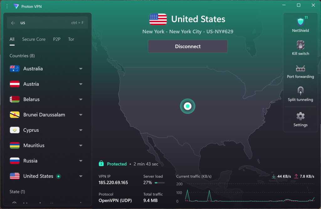Click the 27% server load value

click(148, 183)
